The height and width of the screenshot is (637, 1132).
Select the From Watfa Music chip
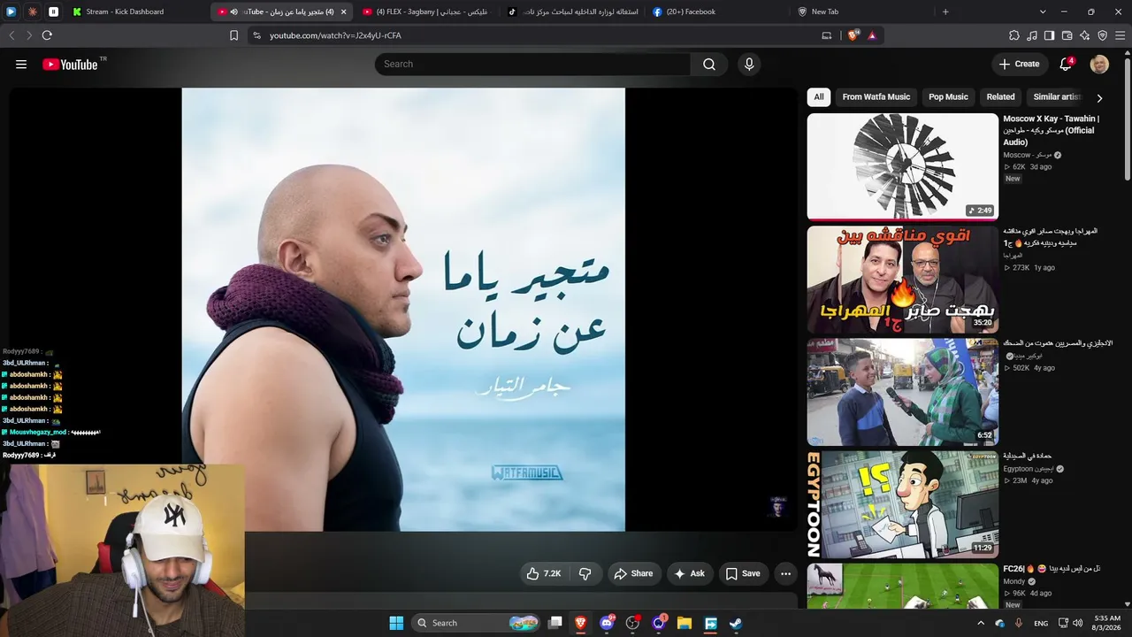tap(876, 97)
